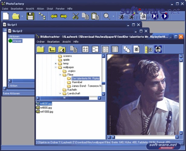Click image preview horizontal scroll right arrow
Screen dimensions: 186x151
click(x=177, y=137)
